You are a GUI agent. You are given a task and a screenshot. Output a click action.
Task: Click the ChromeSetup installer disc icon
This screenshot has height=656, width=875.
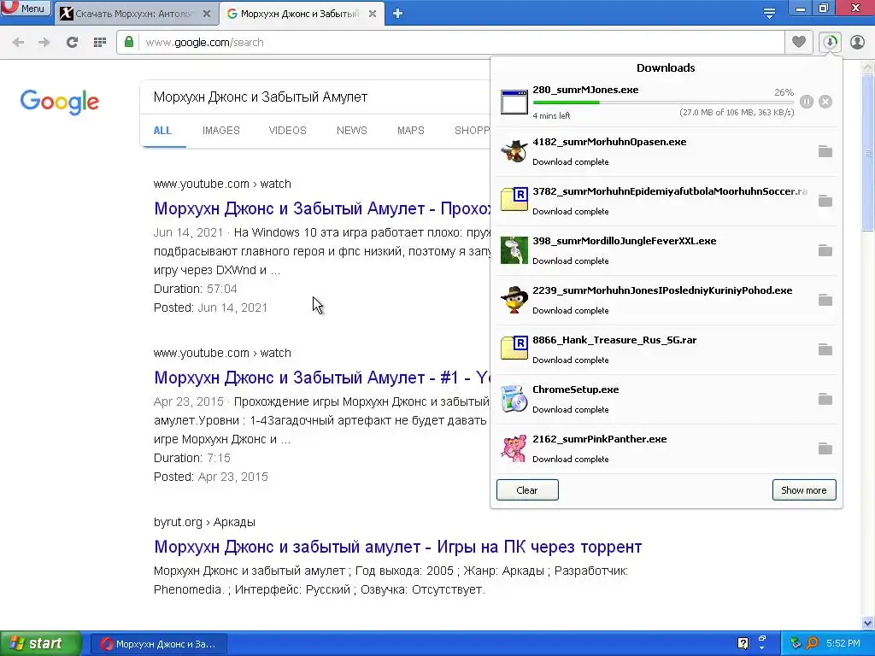(514, 400)
